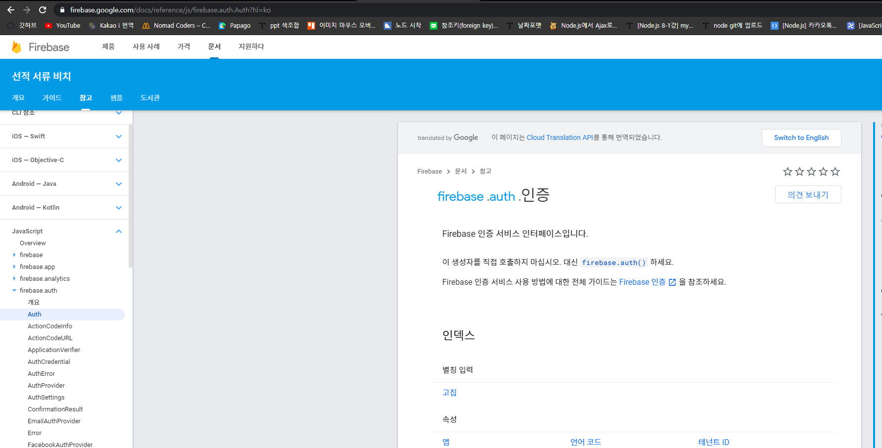Click the browser address bar URL
The height and width of the screenshot is (448, 882).
coord(170,10)
